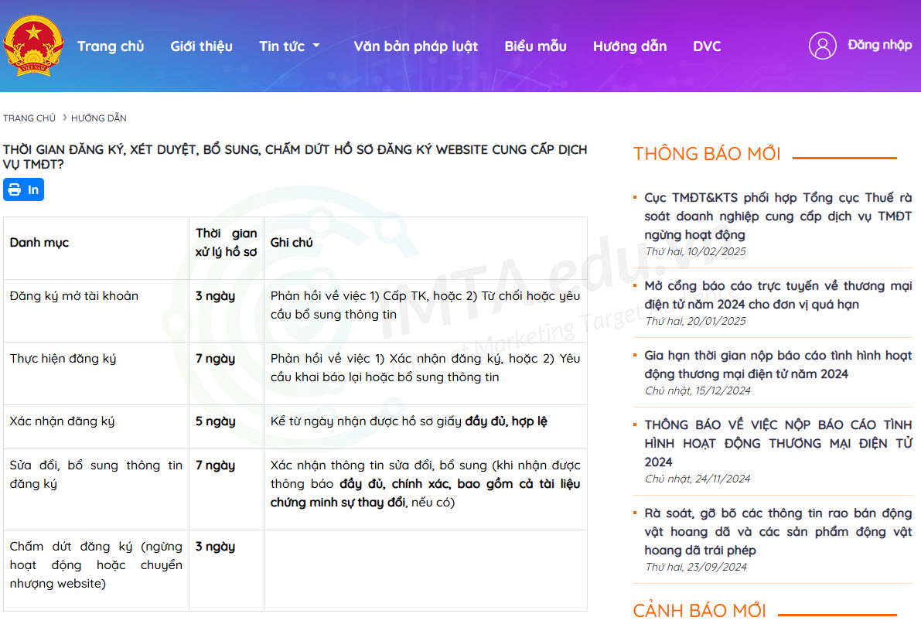This screenshot has height=624, width=921.
Task: Go to HƯỚNG DẪN breadcrumb
Action: click(99, 118)
